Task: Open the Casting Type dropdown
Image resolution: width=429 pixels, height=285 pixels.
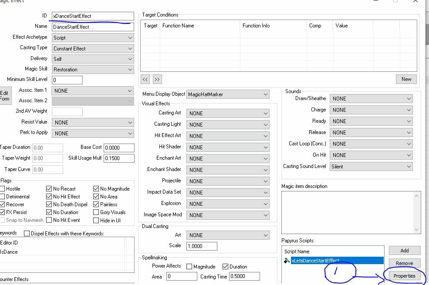Action: pos(93,49)
